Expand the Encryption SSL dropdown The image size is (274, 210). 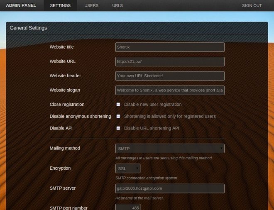coord(128,168)
